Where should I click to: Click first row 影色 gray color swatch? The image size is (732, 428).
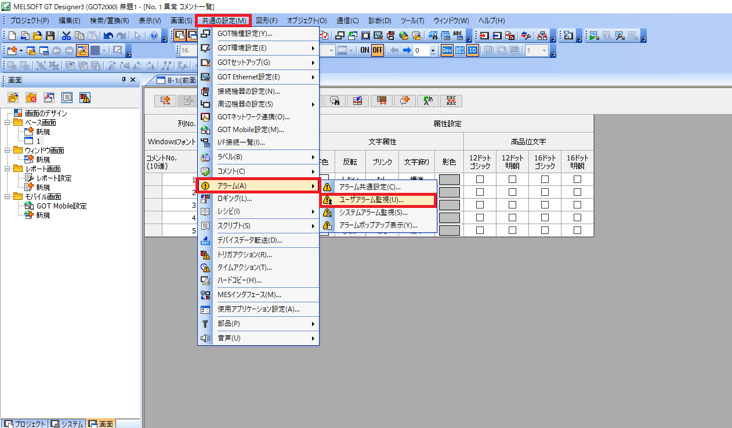click(x=450, y=180)
